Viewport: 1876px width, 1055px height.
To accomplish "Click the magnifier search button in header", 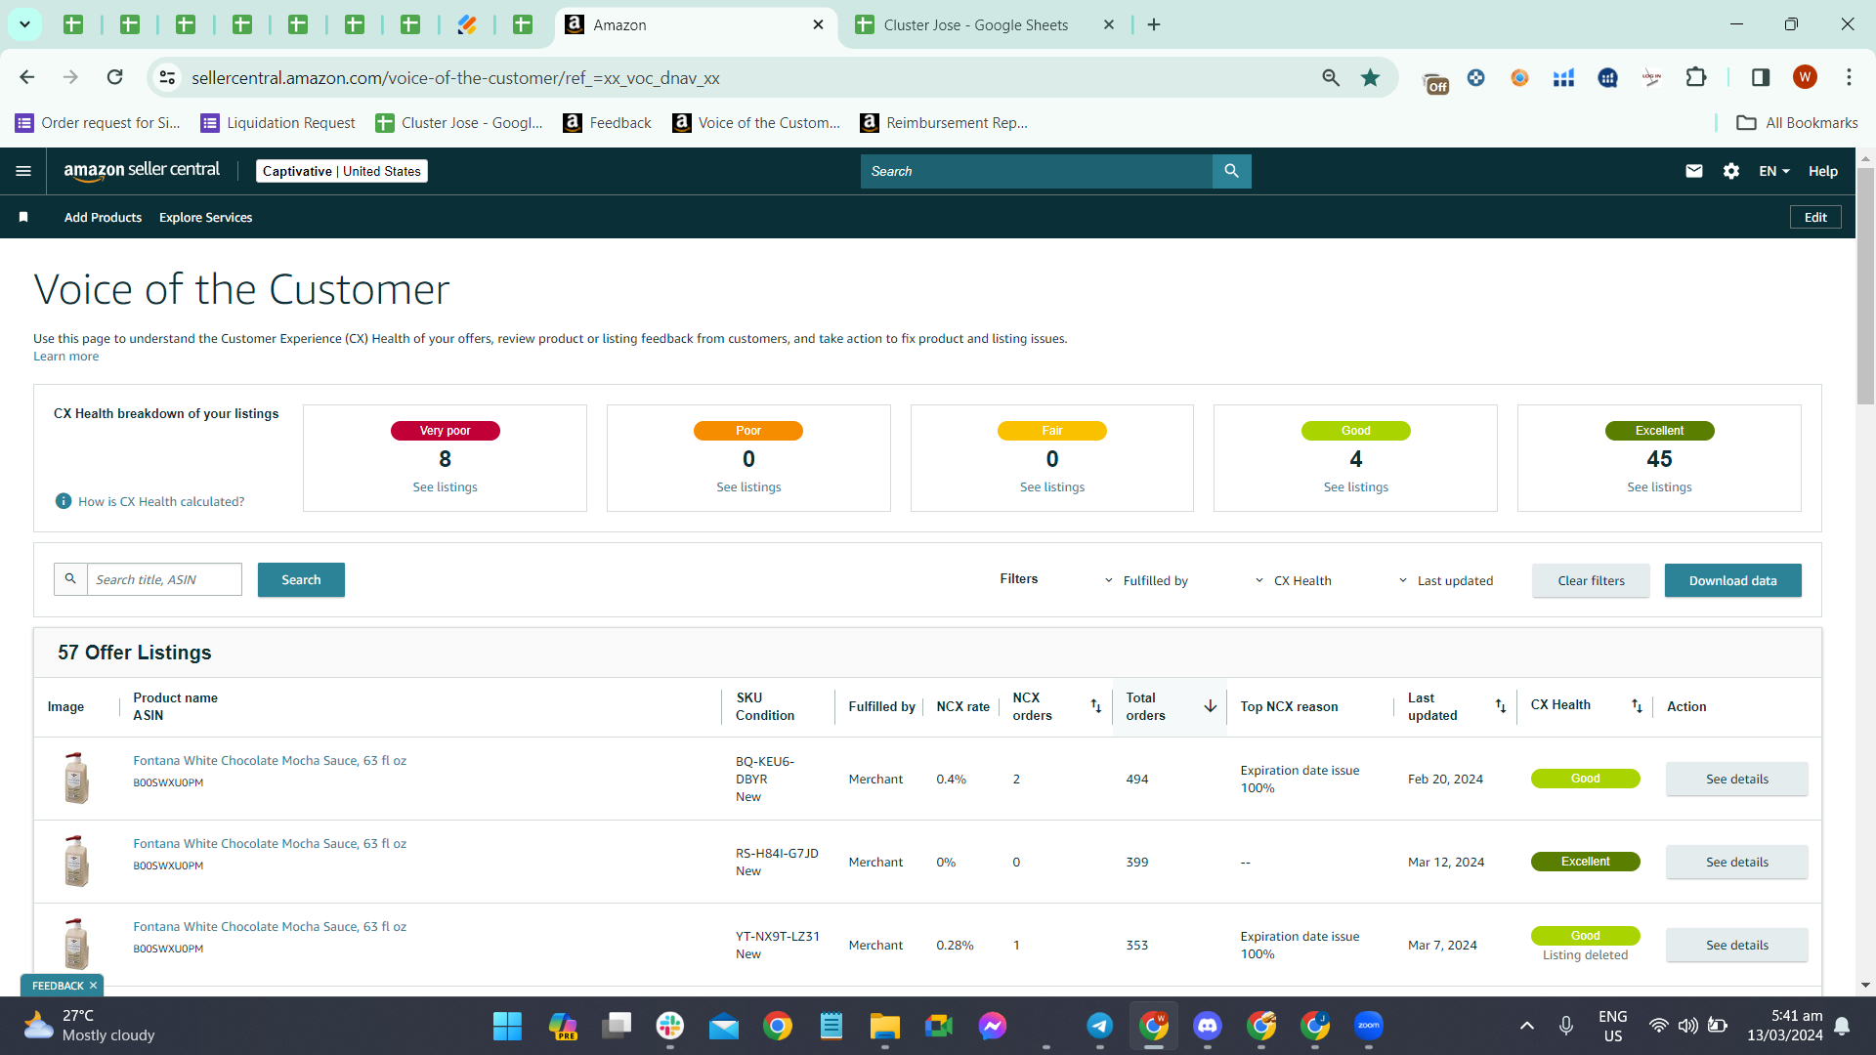I will pyautogui.click(x=1231, y=171).
